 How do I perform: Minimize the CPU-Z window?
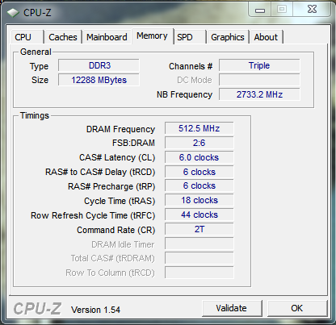point(260,10)
